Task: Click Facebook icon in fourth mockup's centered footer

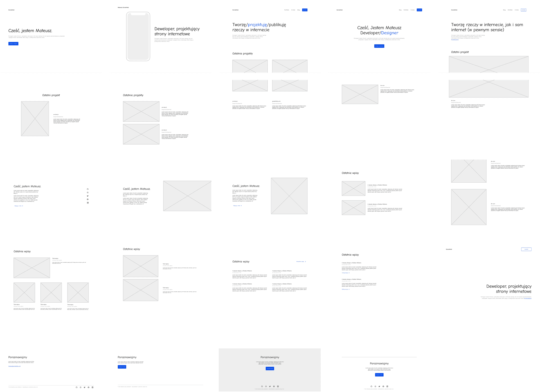Action: pyautogui.click(x=383, y=386)
